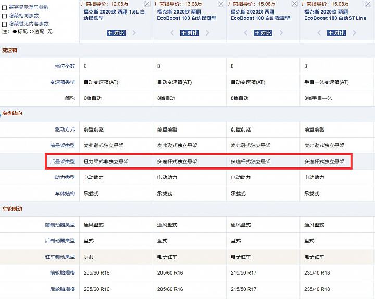Click the 后制动器类型 parameter label

(60, 241)
